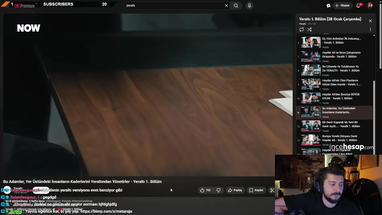382x215 pixels.
Task: Toggle playlist shuffle
Action: pyautogui.click(x=309, y=30)
